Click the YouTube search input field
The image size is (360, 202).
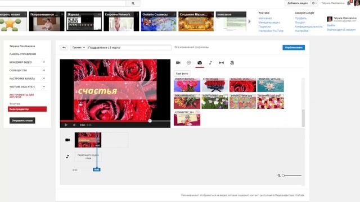pyautogui.click(x=63, y=3)
